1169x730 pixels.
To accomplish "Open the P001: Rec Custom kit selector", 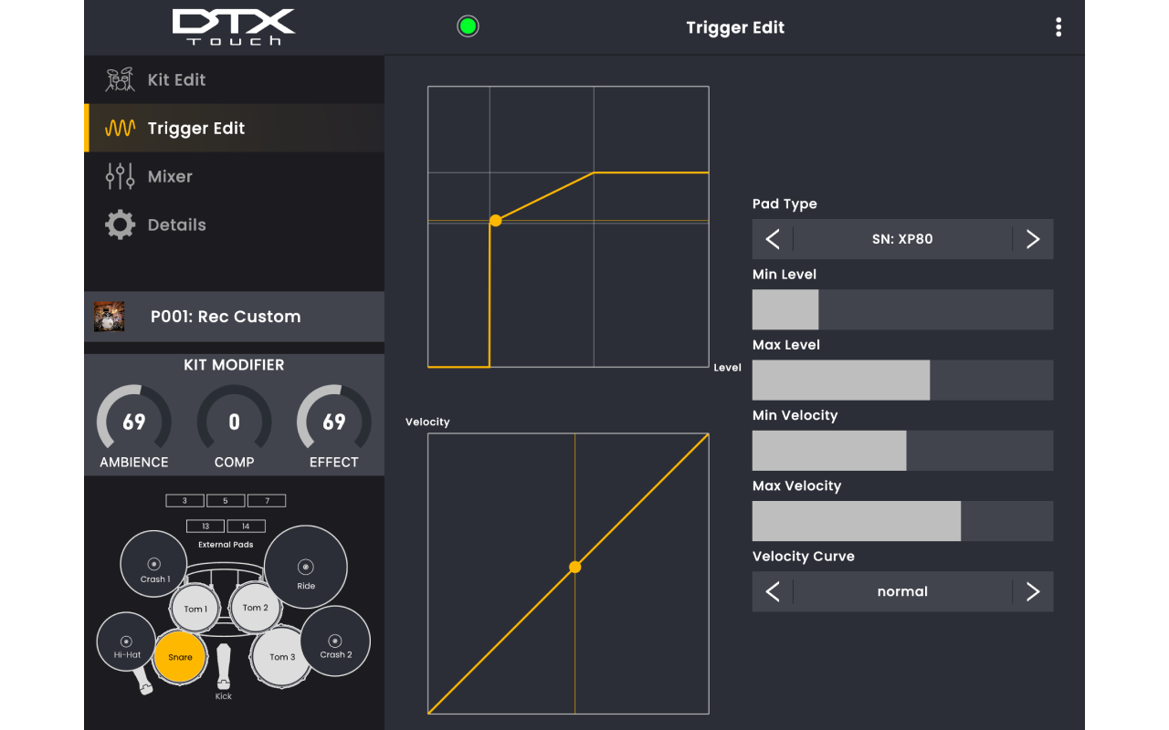I will tap(234, 317).
